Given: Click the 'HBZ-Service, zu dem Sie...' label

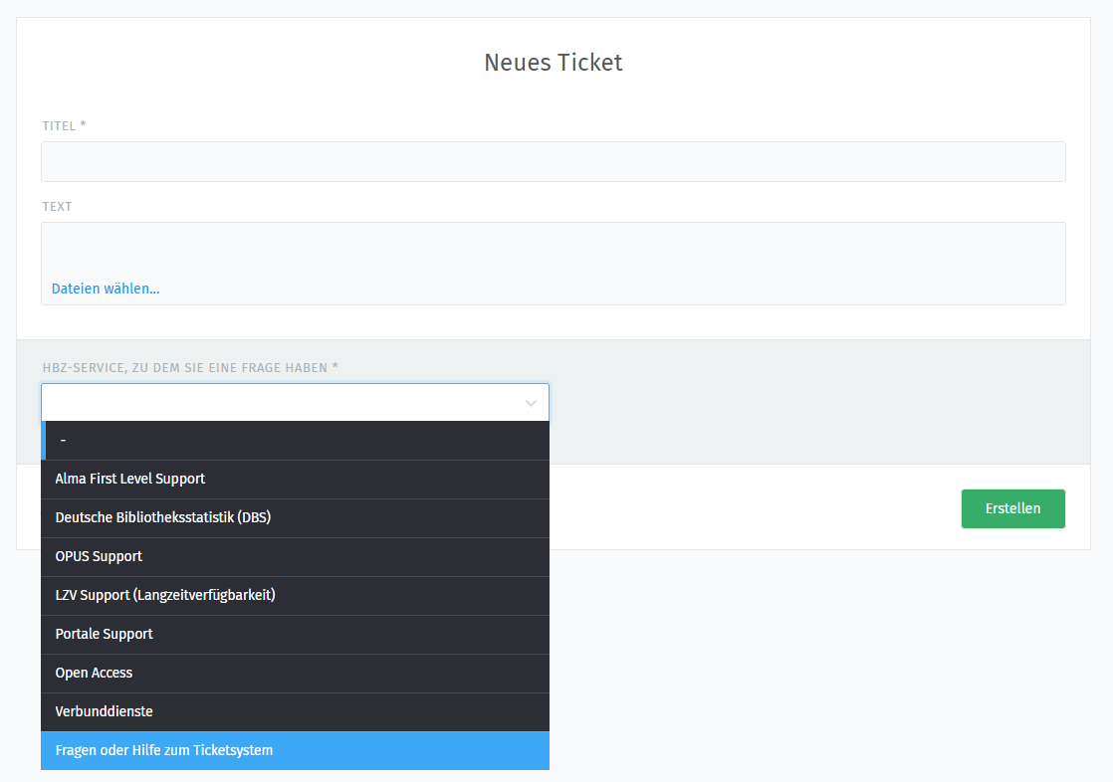Looking at the screenshot, I should click(190, 367).
